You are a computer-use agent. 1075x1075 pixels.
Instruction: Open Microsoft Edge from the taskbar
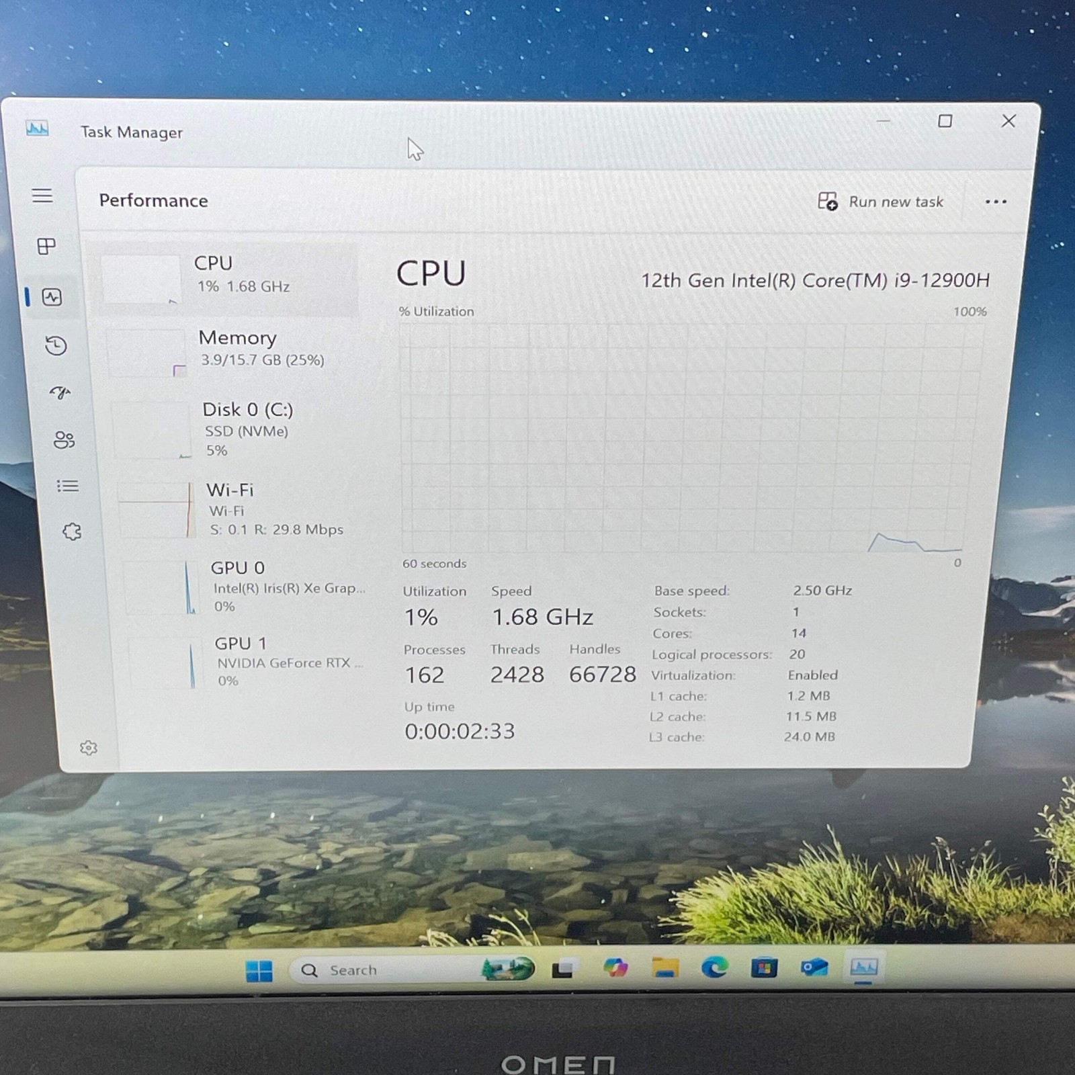pos(715,967)
